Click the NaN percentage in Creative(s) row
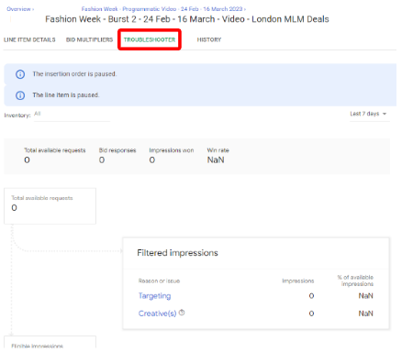This screenshot has width=413, height=352. [x=366, y=313]
